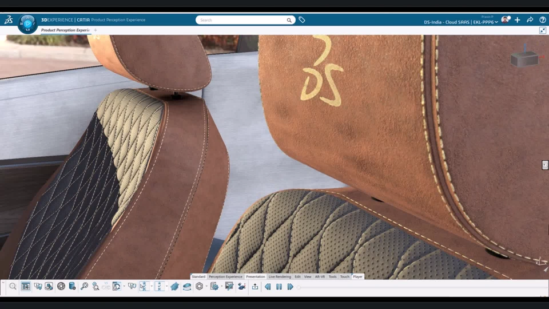
Task: Open the tag icon beside search
Action: (302, 20)
